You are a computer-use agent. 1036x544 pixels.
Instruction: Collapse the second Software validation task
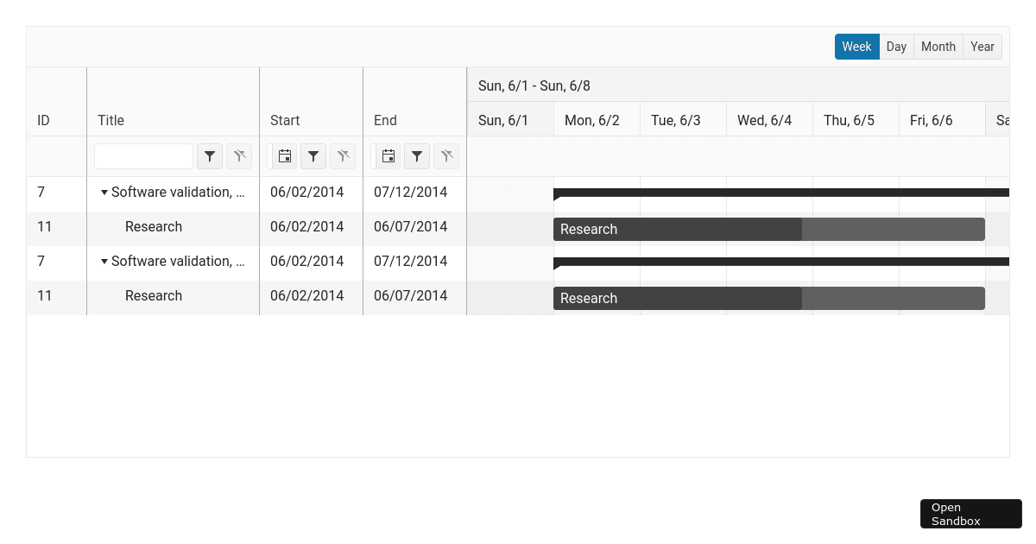(104, 261)
